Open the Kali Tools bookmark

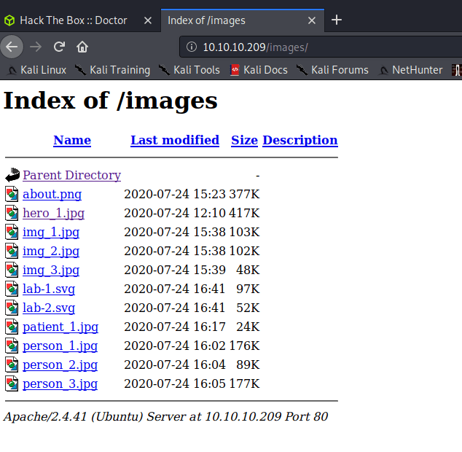(x=189, y=70)
